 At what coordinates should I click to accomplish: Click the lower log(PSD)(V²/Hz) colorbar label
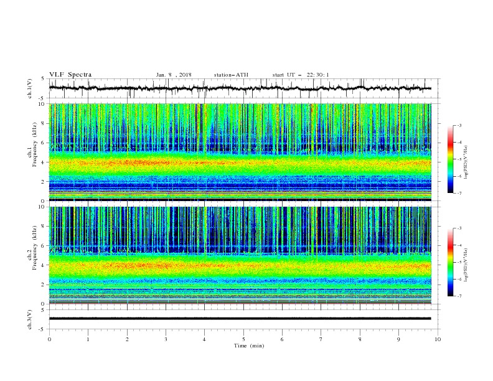pyautogui.click(x=466, y=265)
